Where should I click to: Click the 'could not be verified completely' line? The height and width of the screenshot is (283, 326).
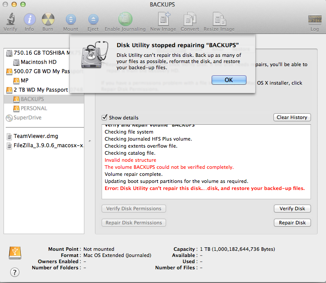[x=169, y=167]
